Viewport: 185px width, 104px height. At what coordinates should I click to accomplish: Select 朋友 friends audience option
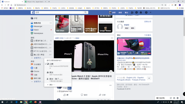(58, 73)
